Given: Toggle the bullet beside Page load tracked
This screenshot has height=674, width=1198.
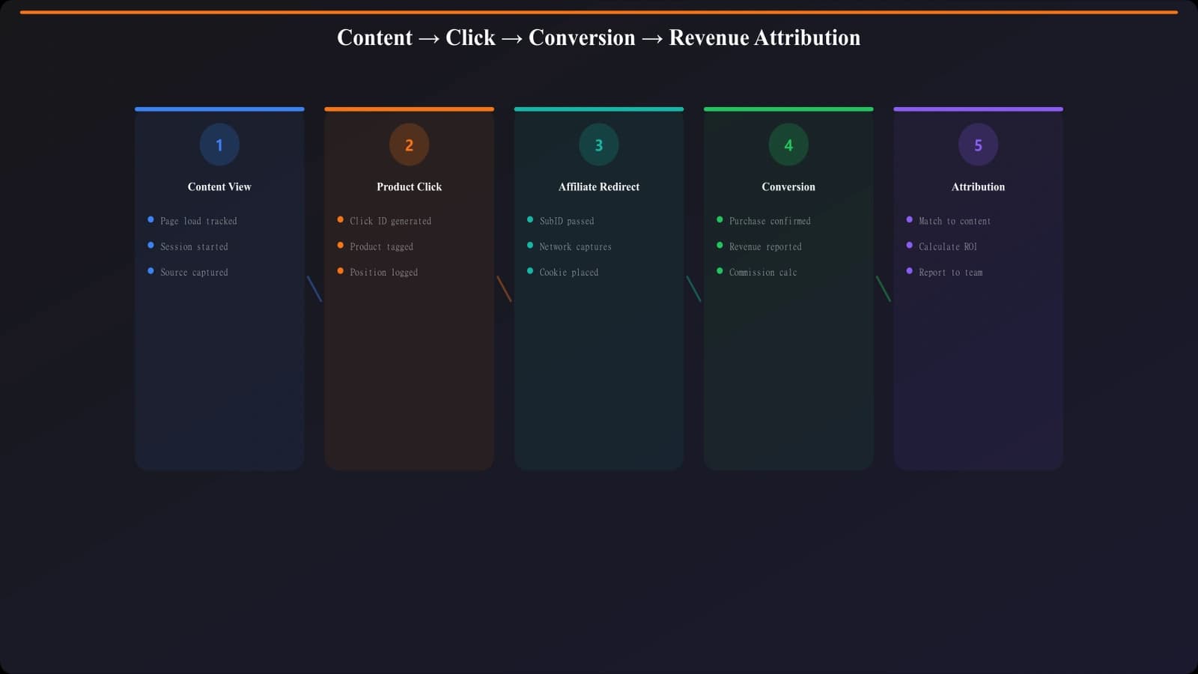Looking at the screenshot, I should point(150,219).
